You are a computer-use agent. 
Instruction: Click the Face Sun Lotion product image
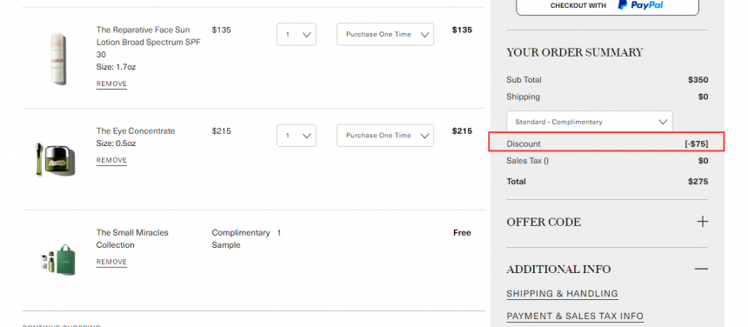point(57,59)
